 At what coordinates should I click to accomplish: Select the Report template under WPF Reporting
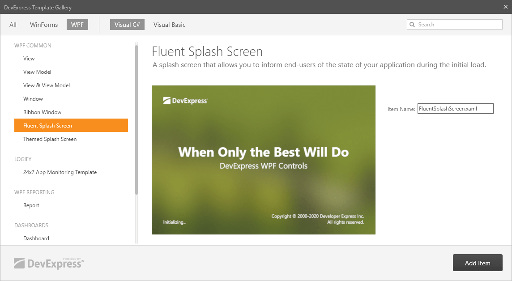pyautogui.click(x=31, y=205)
